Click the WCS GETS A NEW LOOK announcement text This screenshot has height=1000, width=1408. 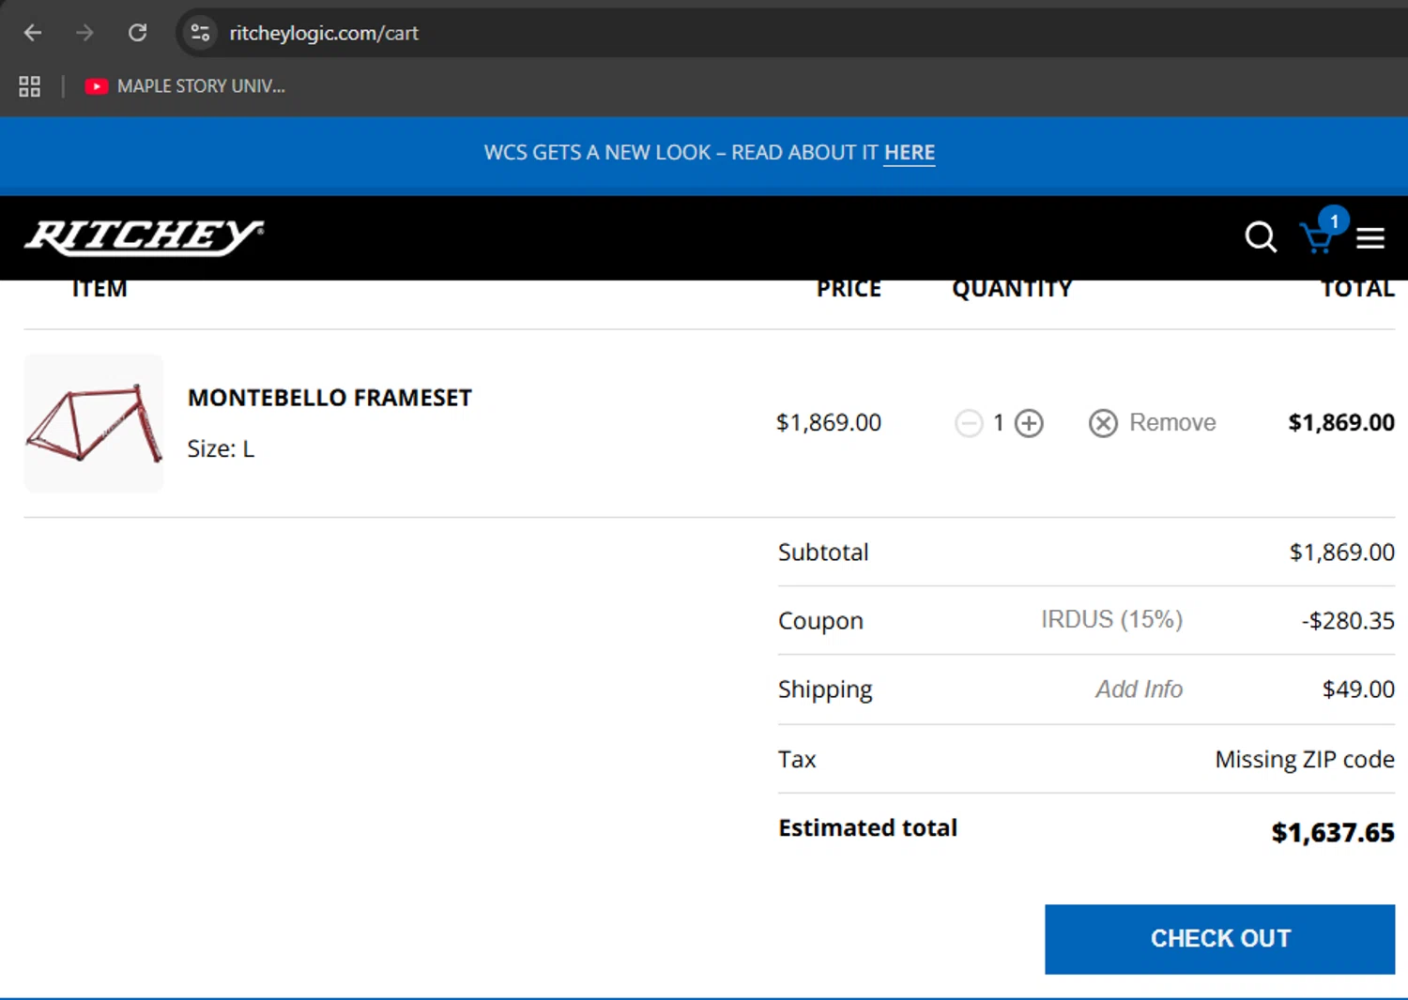coord(681,153)
